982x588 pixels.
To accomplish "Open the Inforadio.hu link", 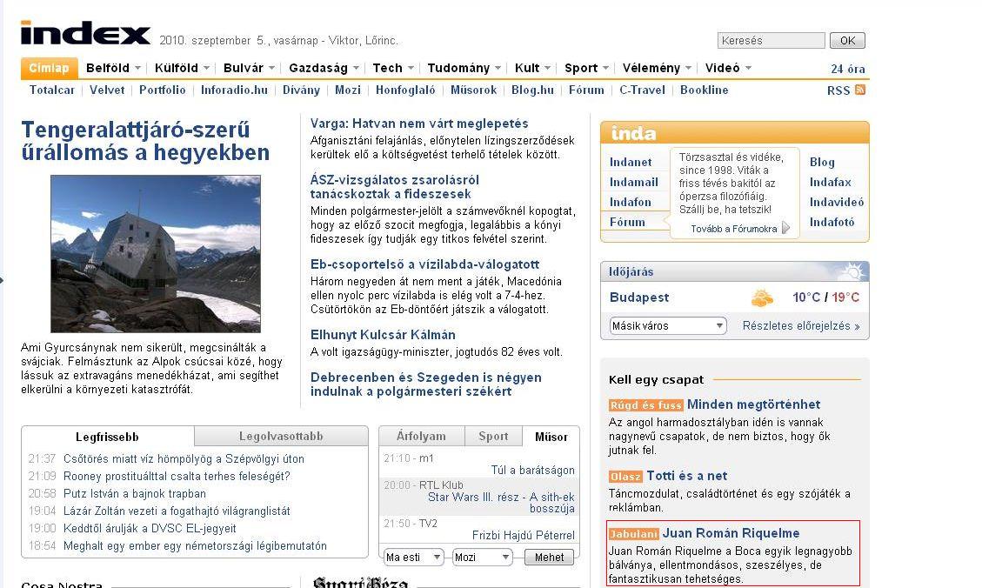I will [234, 90].
